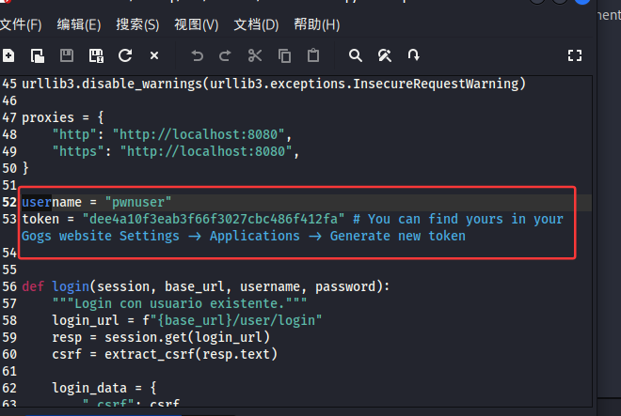The height and width of the screenshot is (416, 621).
Task: Reload the document from disk
Action: 125,55
